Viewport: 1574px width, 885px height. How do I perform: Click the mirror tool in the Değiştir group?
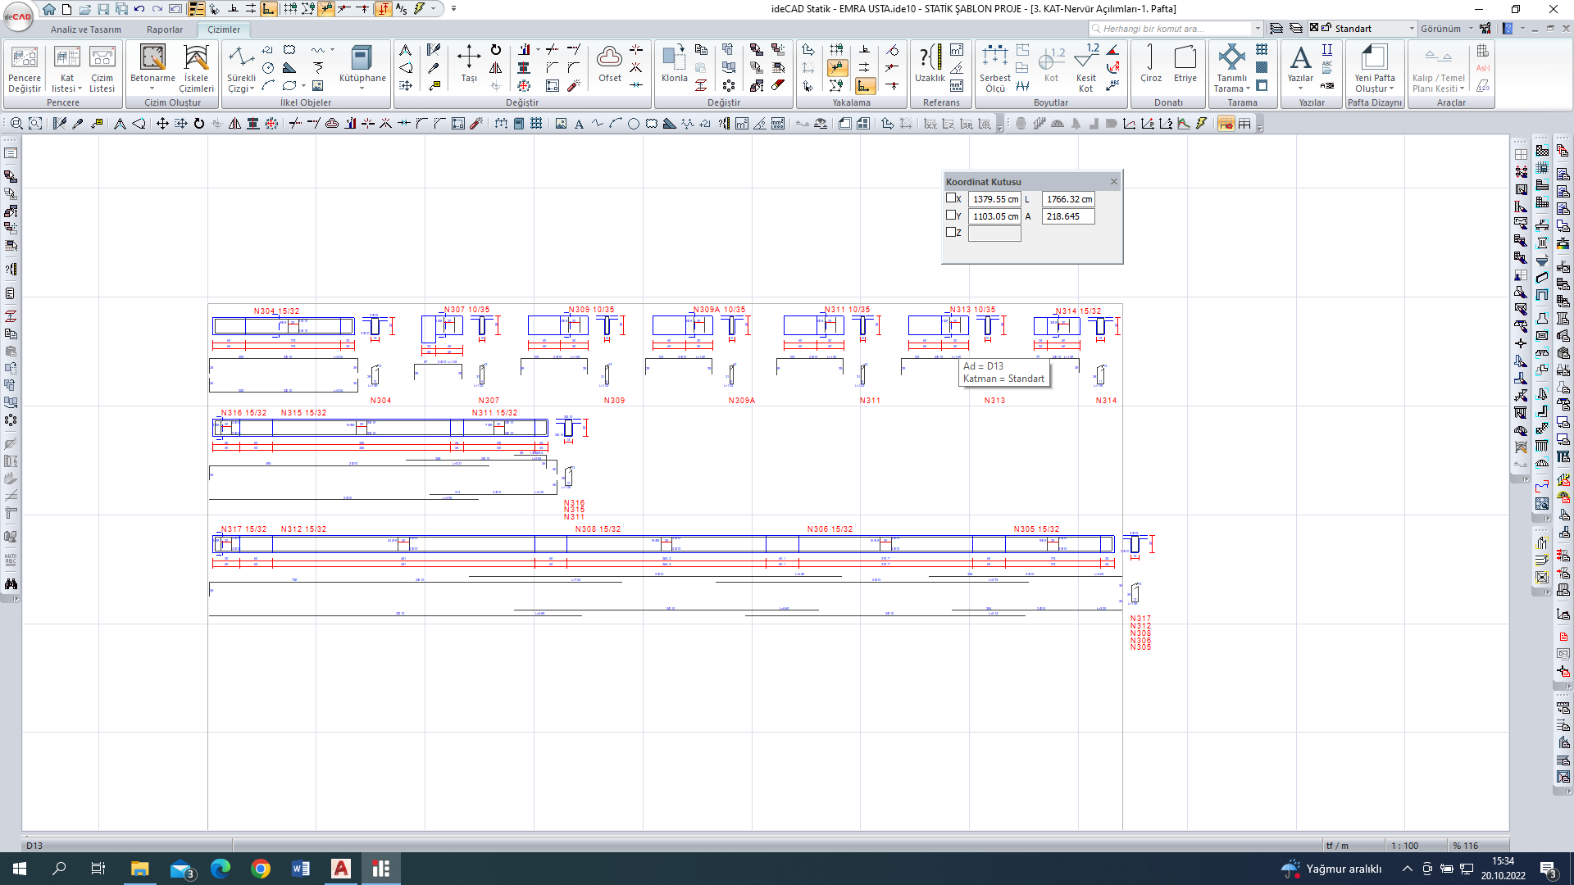click(495, 68)
